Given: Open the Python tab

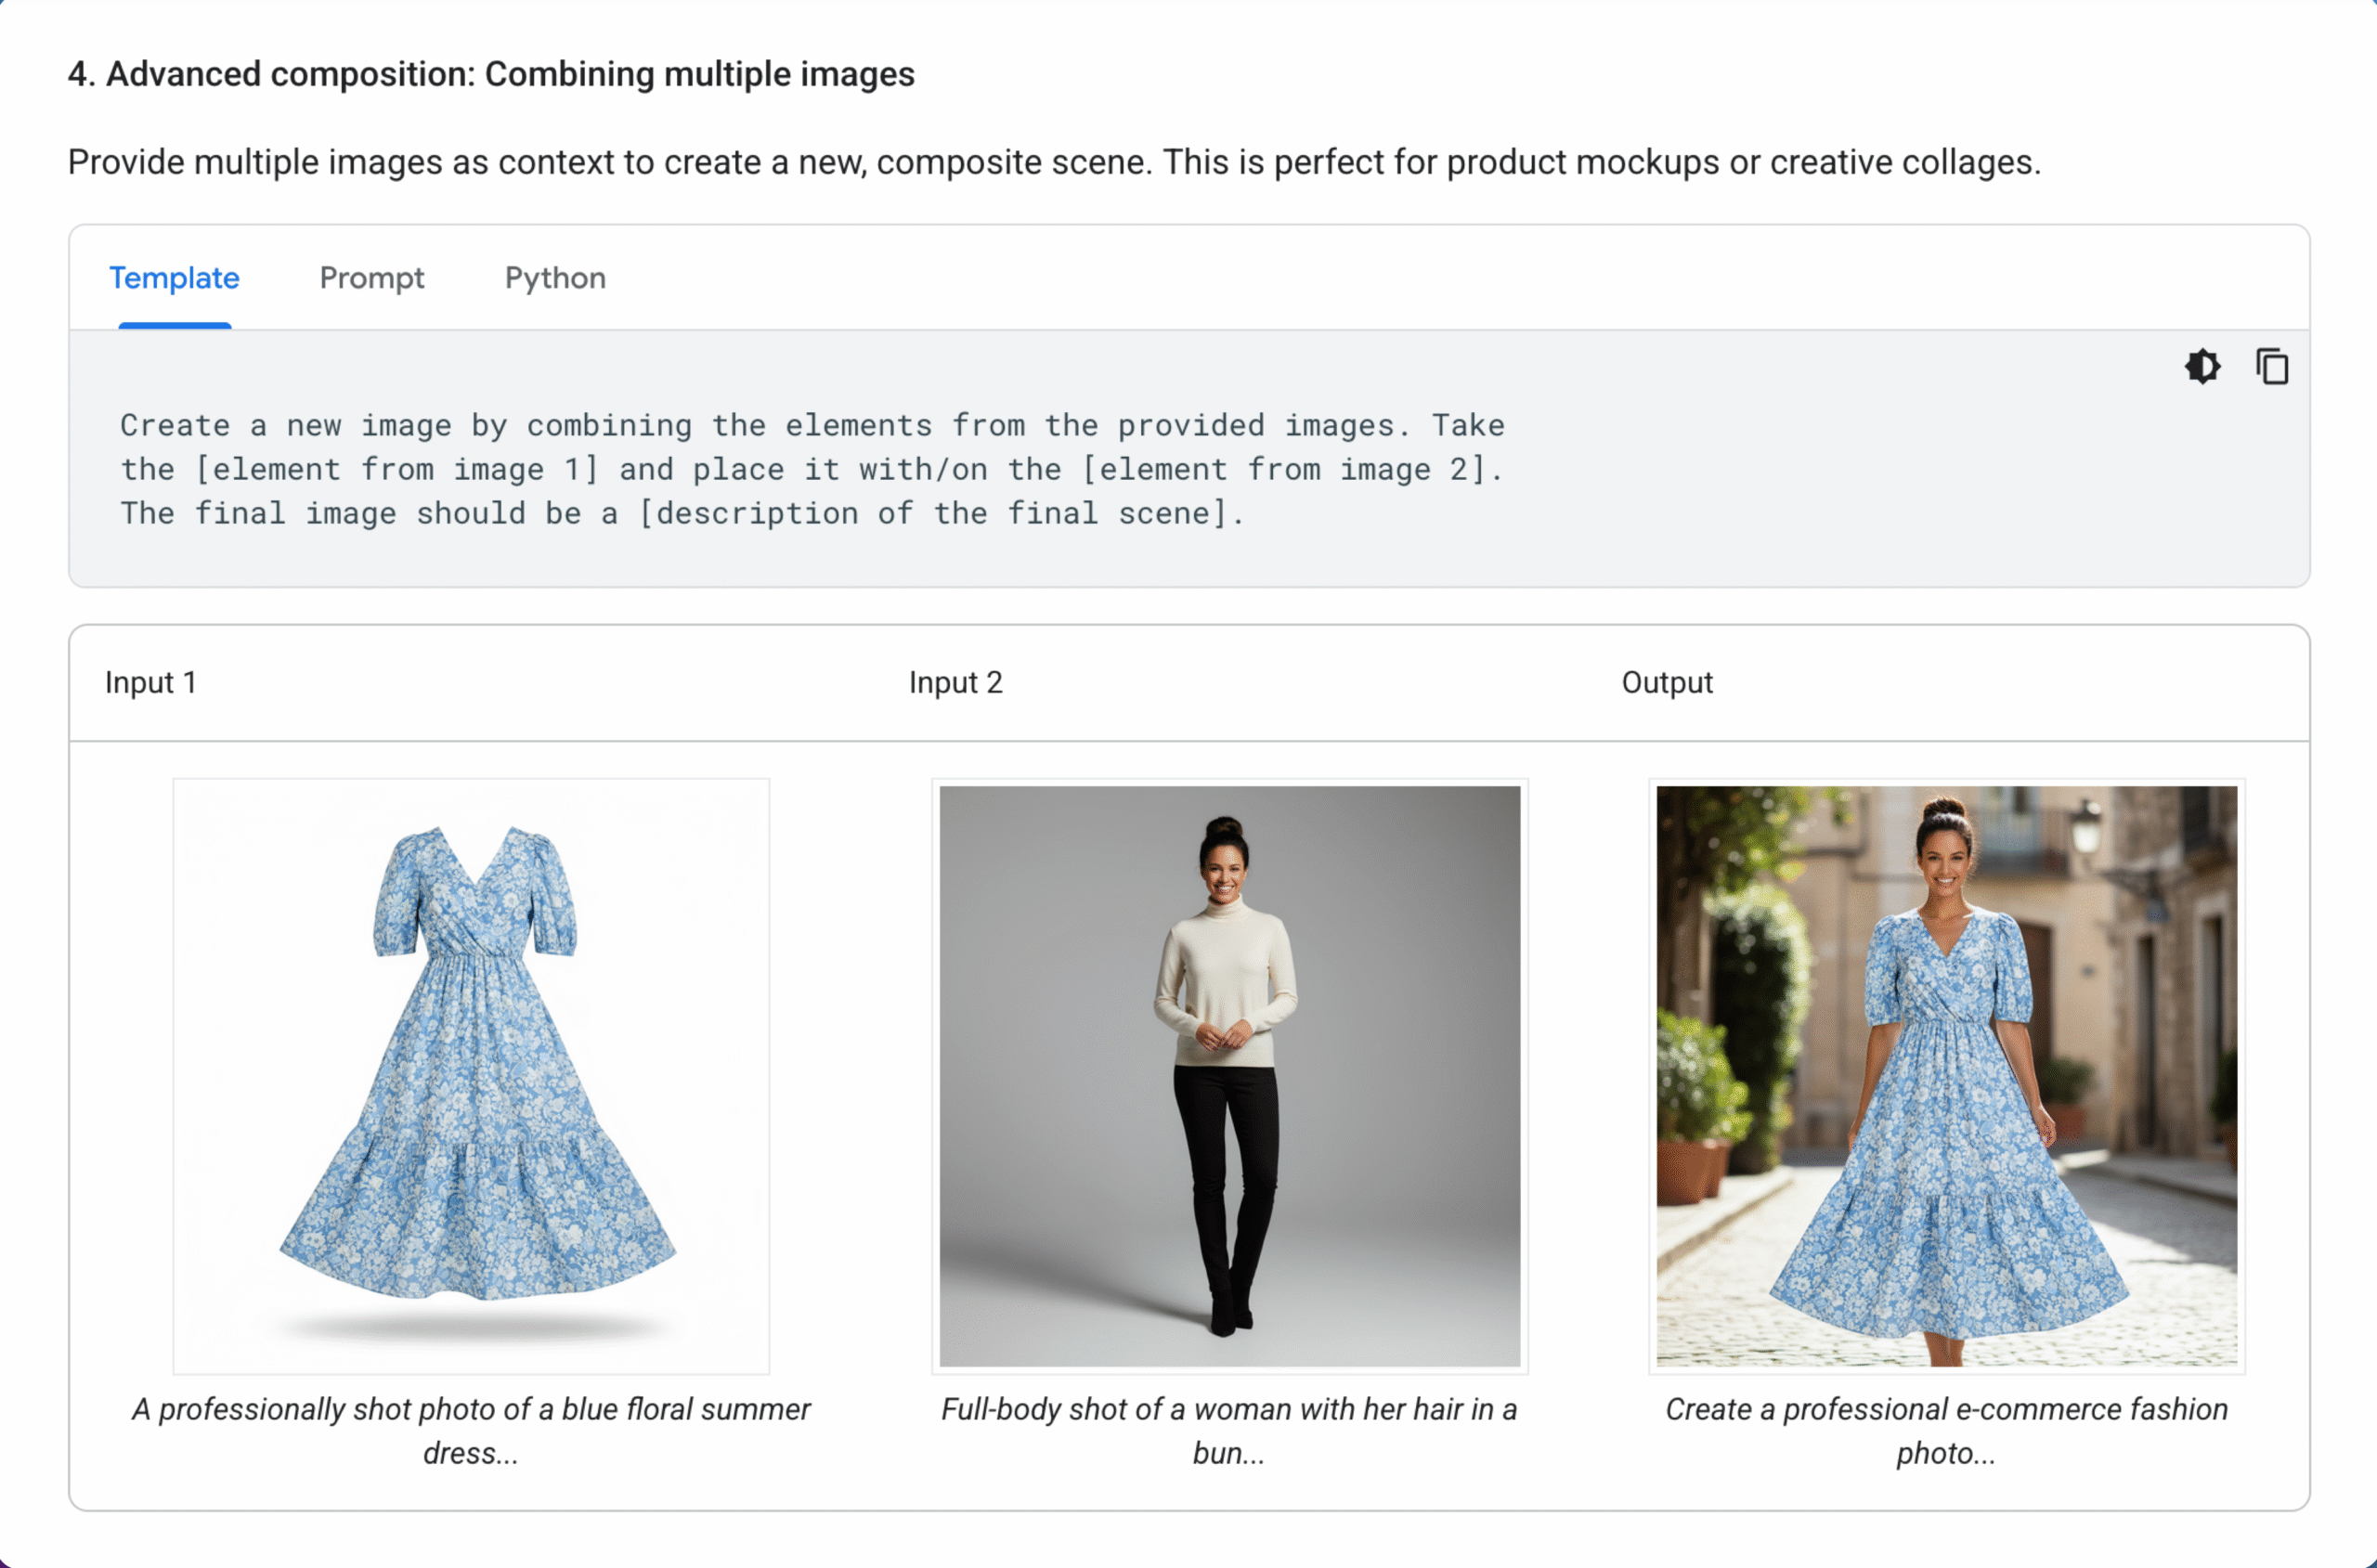Looking at the screenshot, I should click(555, 278).
